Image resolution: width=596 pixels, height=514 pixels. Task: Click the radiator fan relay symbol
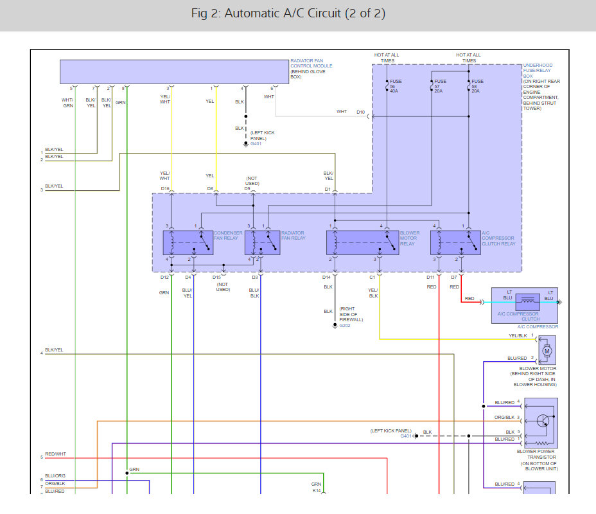[x=262, y=243]
